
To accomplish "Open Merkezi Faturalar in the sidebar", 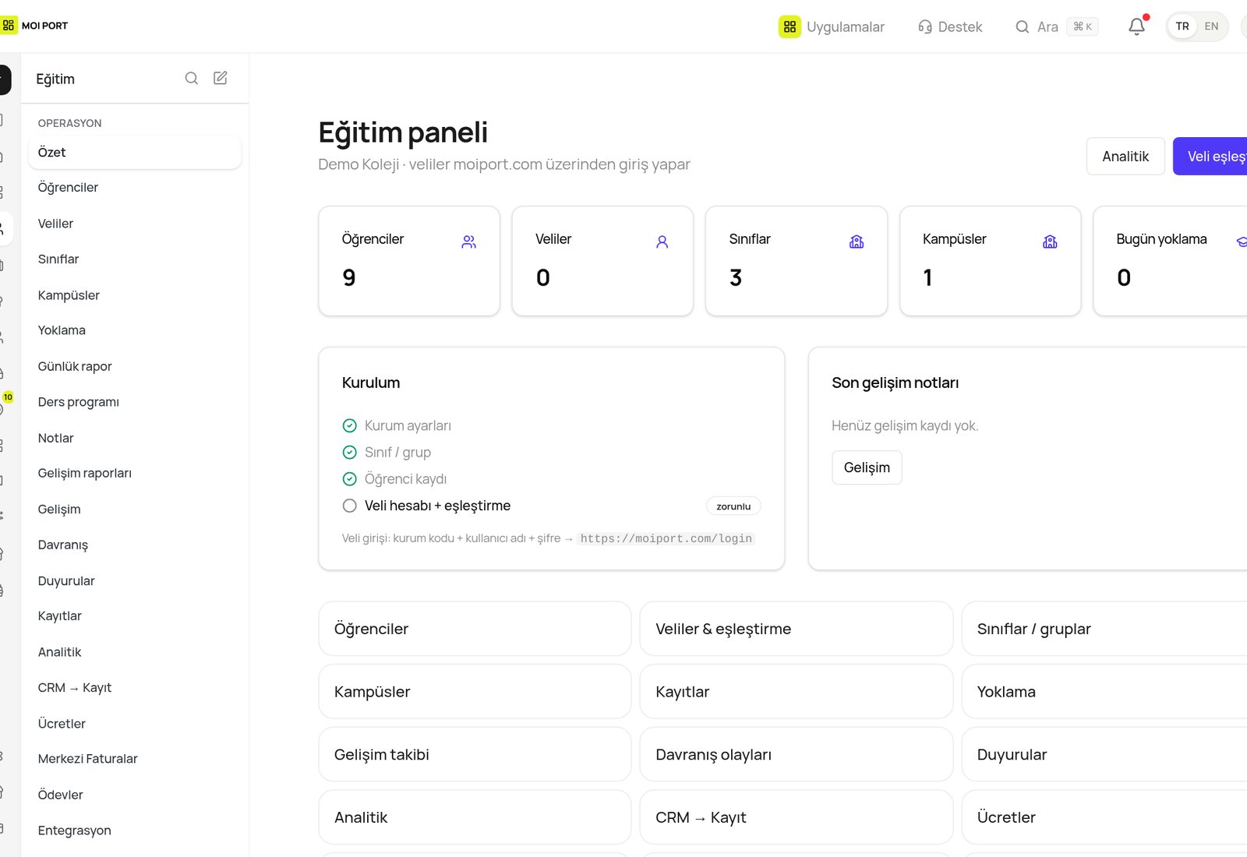I will tap(135, 759).
